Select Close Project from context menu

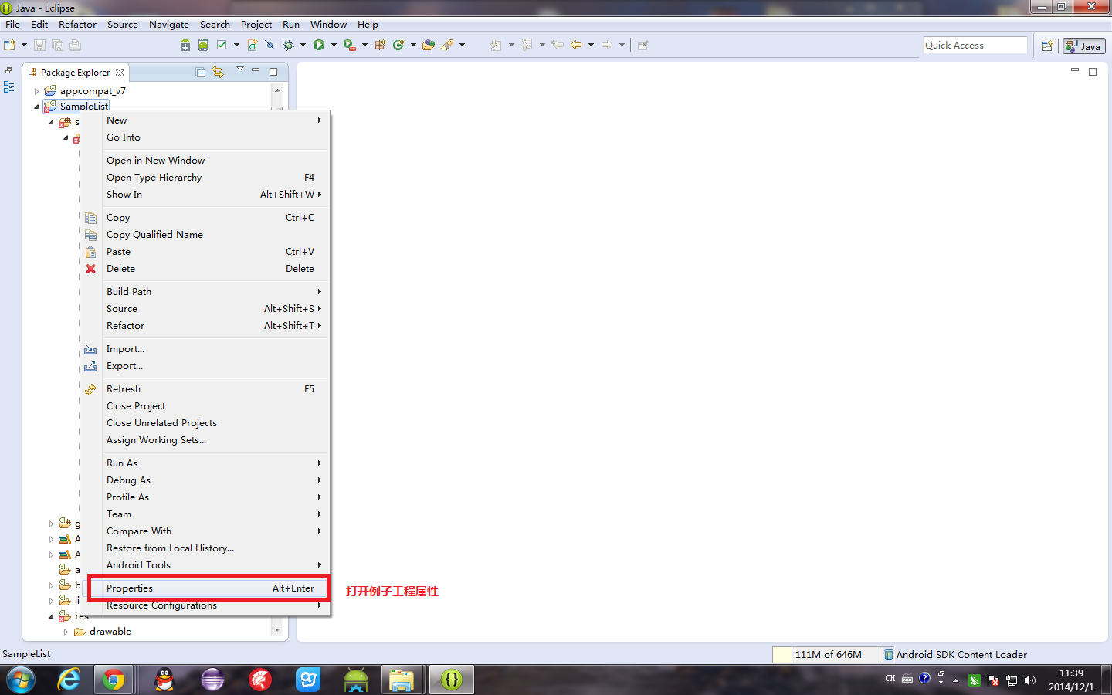click(205, 406)
